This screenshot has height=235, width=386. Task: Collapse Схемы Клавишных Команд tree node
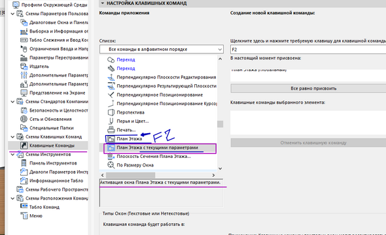(13, 137)
